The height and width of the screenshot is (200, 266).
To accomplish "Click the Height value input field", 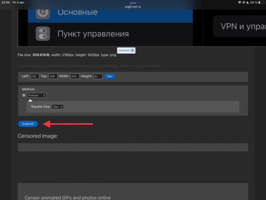I will 98,76.
